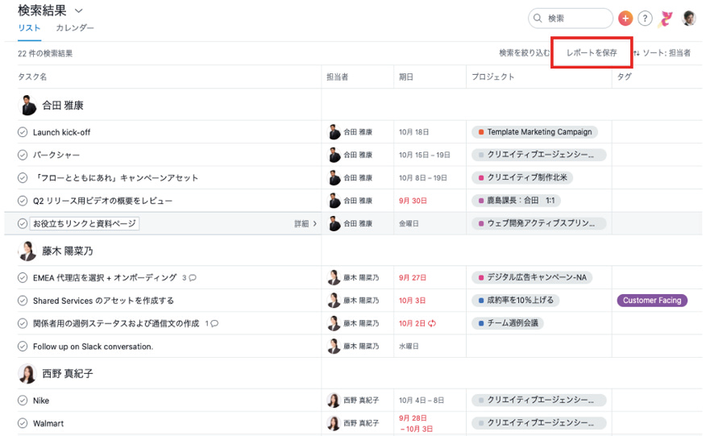
Task: Click the pink celebration bird icon
Action: pos(666,19)
